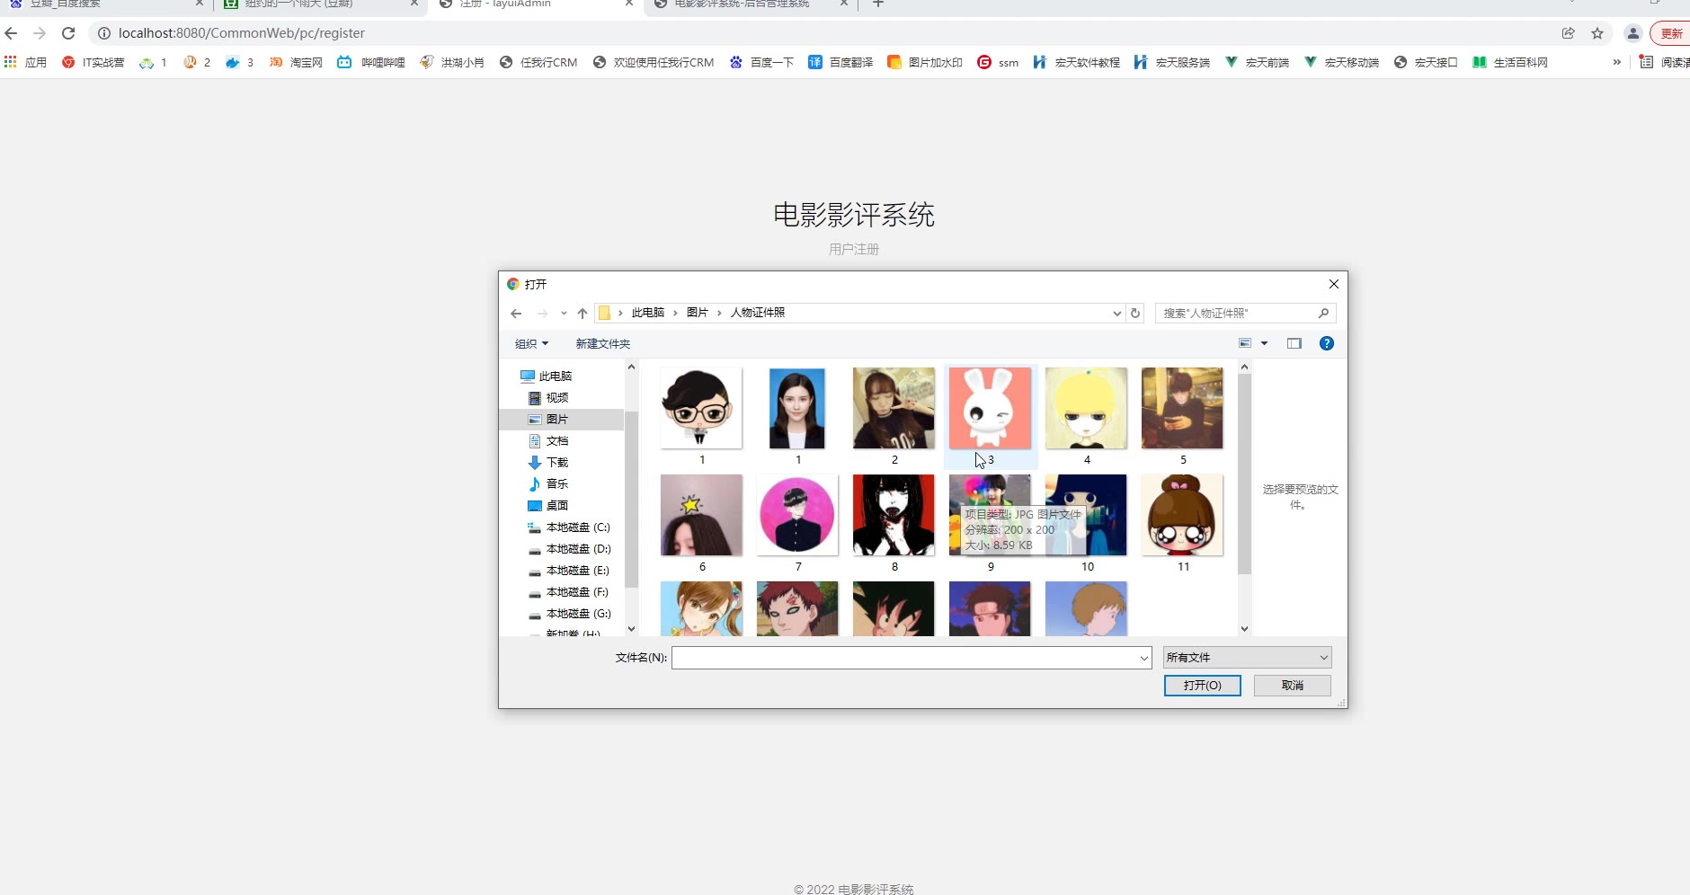Bookmark this page star icon
This screenshot has height=895, width=1690.
[1597, 33]
